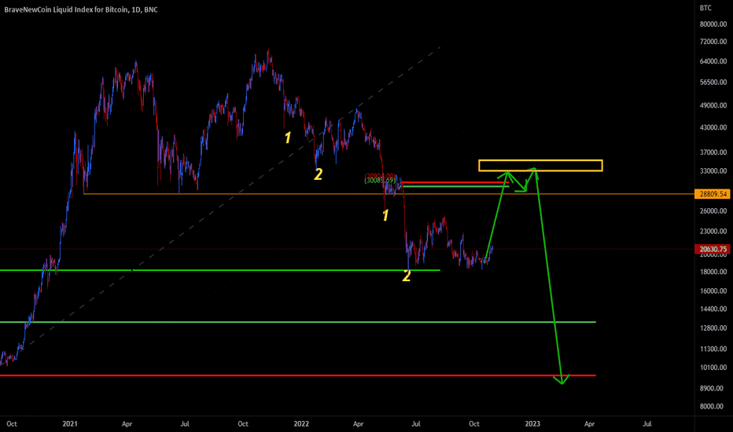Screen dimensions: 733x432
Task: Click the 49000.00 price axis label
Action: coord(713,105)
